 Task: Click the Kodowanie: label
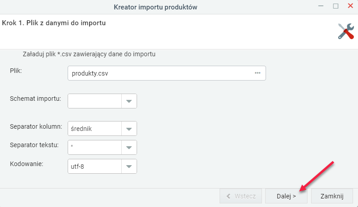point(27,164)
